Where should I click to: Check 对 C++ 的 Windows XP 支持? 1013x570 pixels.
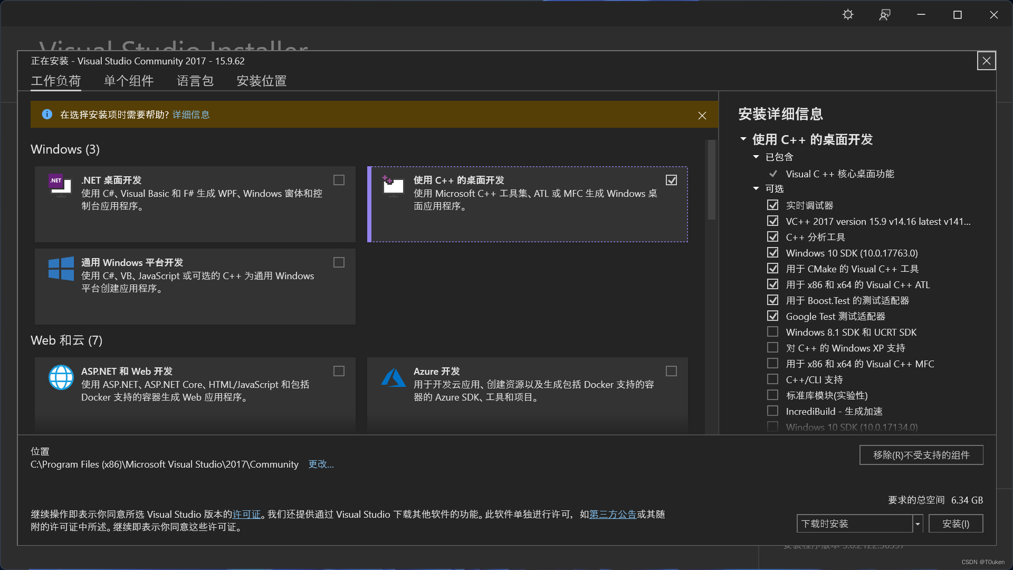click(772, 347)
